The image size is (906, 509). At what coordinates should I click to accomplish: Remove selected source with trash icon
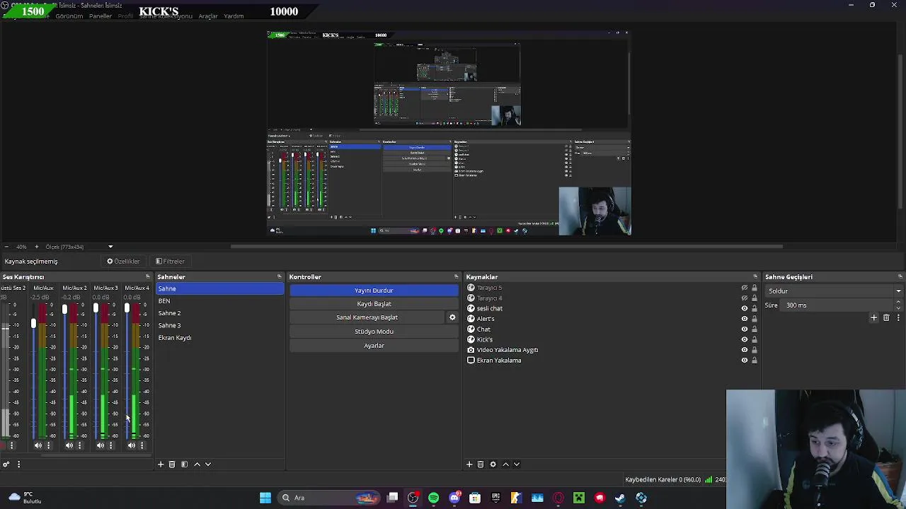(x=481, y=464)
